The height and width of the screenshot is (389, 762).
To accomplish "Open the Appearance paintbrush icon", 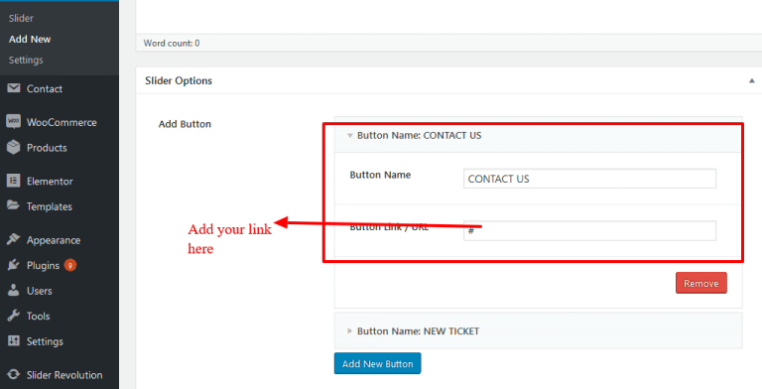I will click(14, 239).
